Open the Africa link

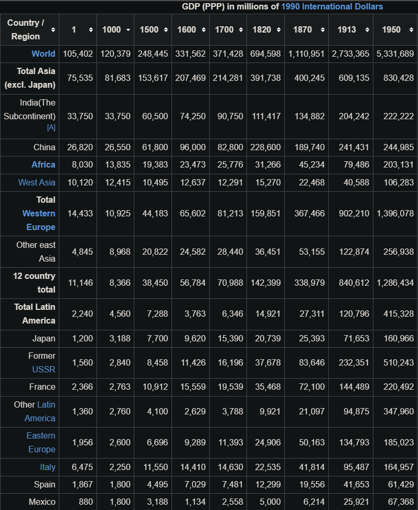[43, 164]
